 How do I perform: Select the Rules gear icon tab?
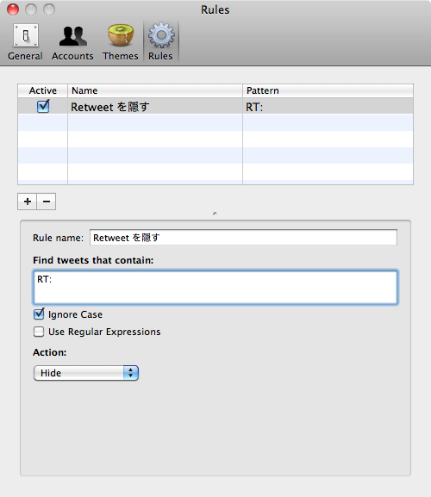[x=161, y=42]
